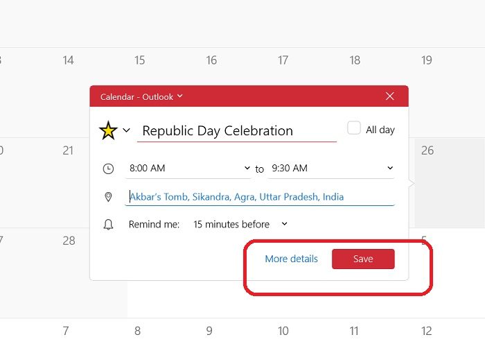The image size is (485, 353).
Task: Open the 8:00 AM start time dropdown
Action: [x=188, y=169]
